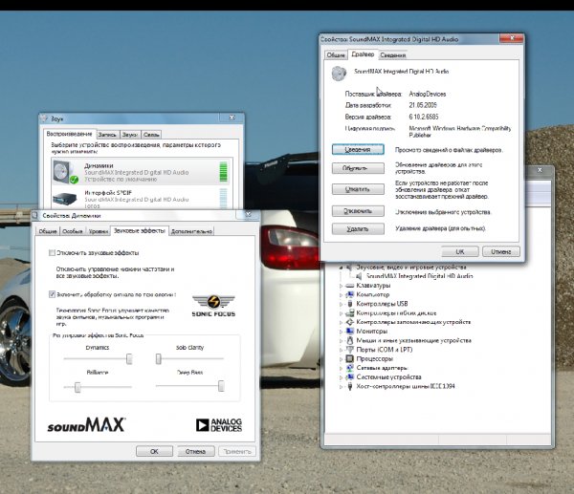Click the Обновить driver button
This screenshot has width=574, height=494.
point(358,168)
